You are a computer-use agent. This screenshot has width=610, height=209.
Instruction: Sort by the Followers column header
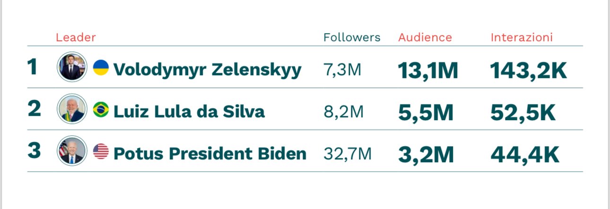[352, 37]
